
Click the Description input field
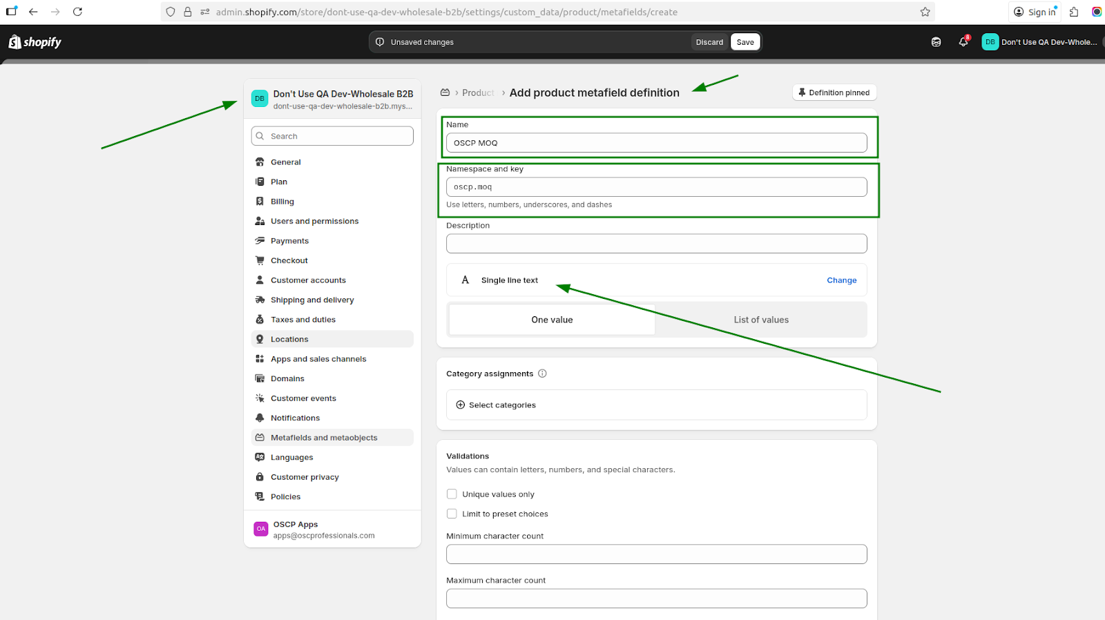click(656, 244)
